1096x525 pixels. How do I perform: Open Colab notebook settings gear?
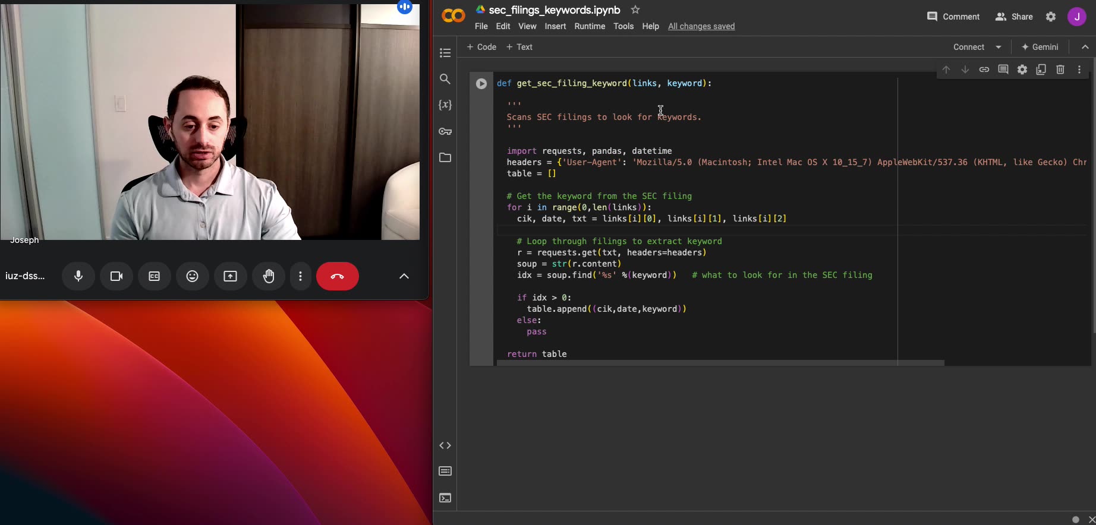point(1051,17)
